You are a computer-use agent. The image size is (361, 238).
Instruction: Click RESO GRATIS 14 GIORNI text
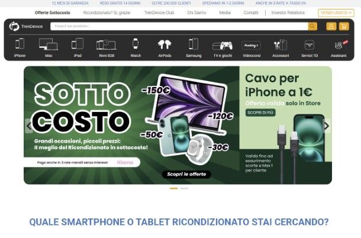[120, 3]
